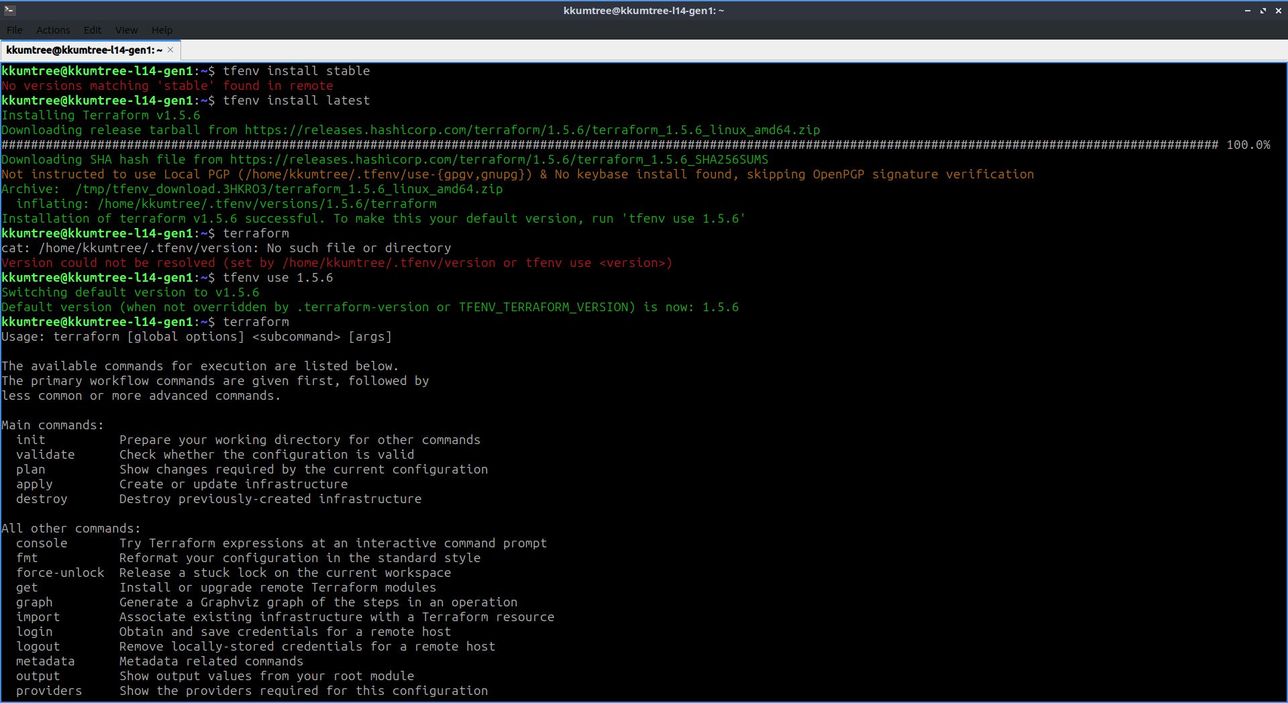Click the 'Default version ... is now: 1.5.6' line
Viewport: 1288px width, 703px height.
click(370, 307)
